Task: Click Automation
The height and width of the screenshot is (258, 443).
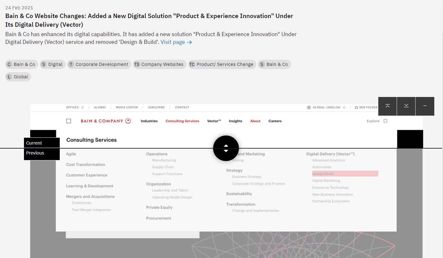Action: (322, 167)
